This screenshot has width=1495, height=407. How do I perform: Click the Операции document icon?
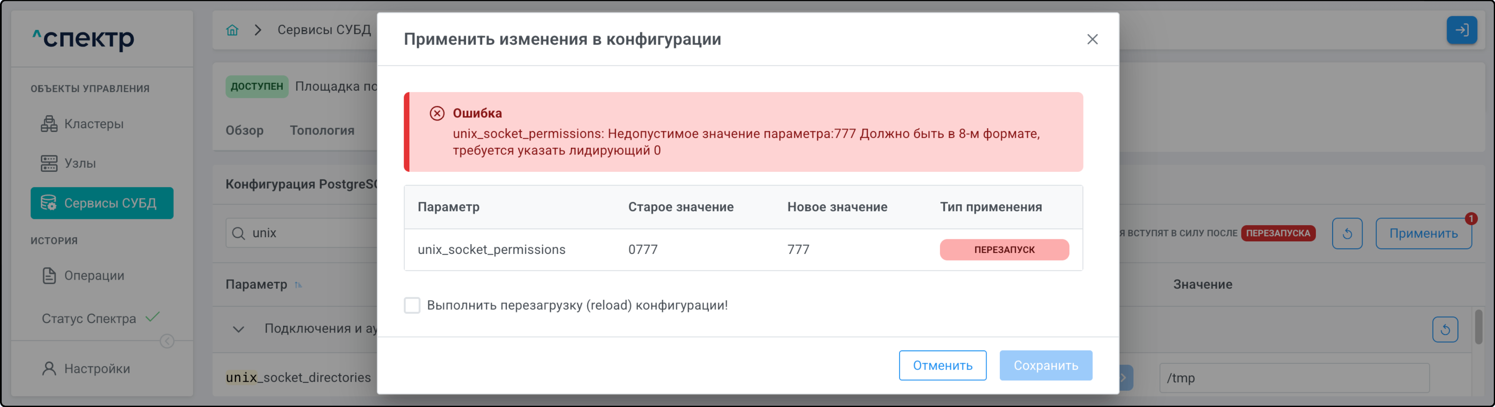pyautogui.click(x=49, y=275)
